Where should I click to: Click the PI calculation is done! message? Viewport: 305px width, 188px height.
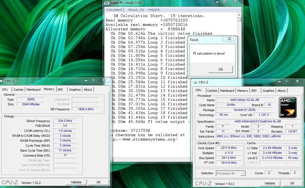coord(209,53)
